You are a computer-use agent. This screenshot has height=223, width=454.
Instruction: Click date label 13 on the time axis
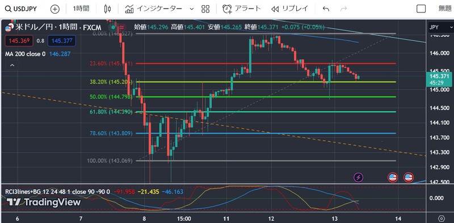tap(335, 218)
